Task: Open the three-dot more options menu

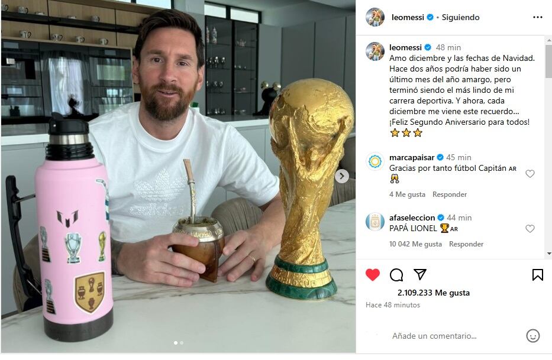Action: click(x=538, y=17)
